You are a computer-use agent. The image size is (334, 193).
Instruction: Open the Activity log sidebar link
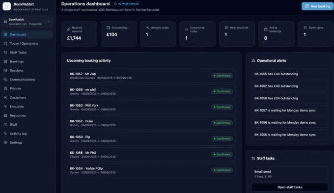(x=27, y=134)
